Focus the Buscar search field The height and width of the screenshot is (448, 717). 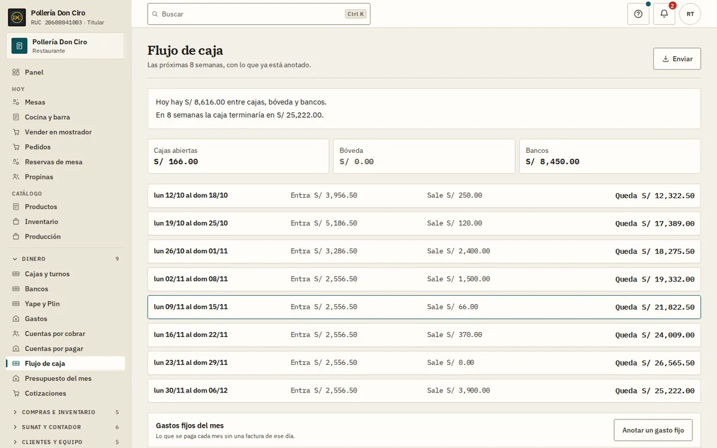(259, 14)
